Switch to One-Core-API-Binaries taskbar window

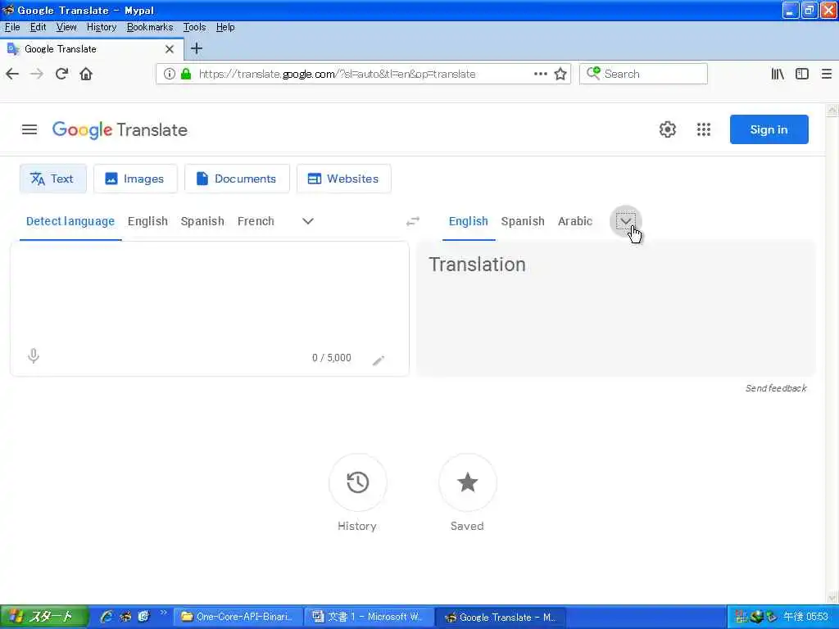click(x=238, y=617)
